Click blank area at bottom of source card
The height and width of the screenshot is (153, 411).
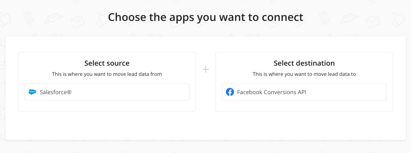click(107, 106)
